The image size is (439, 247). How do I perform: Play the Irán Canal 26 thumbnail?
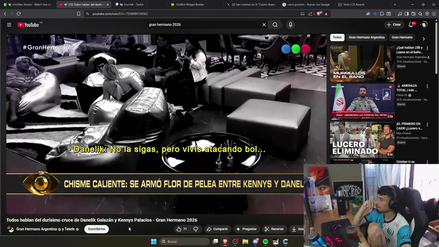coord(362,102)
